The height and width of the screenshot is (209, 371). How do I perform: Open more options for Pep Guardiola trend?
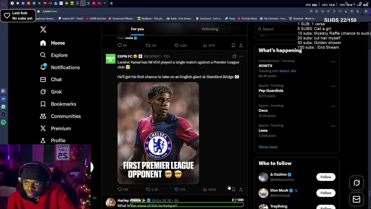click(333, 86)
